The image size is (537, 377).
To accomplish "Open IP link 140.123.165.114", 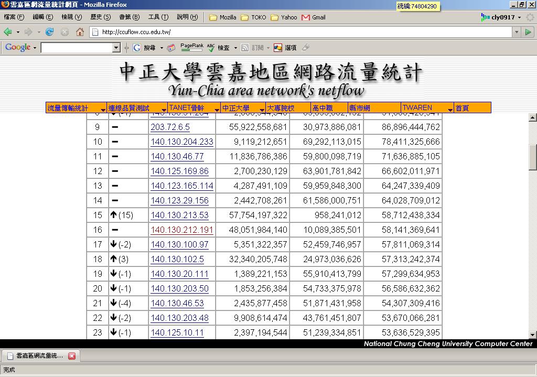I will [182, 186].
